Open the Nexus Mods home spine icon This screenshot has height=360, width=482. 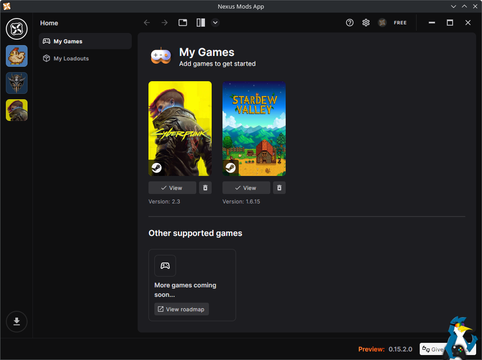click(x=17, y=29)
